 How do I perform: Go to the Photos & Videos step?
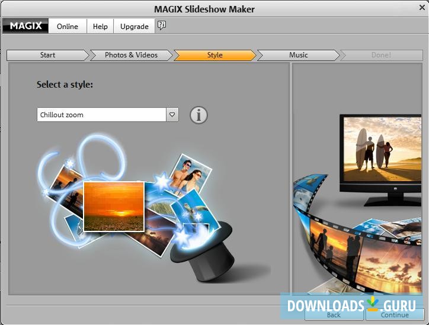tap(131, 55)
